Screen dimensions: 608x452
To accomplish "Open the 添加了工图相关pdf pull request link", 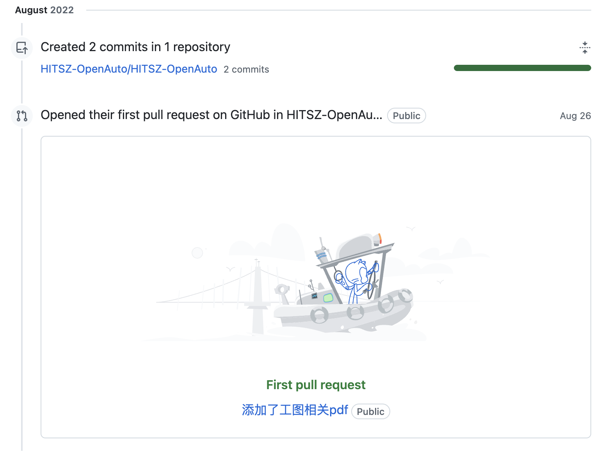I will 295,410.
